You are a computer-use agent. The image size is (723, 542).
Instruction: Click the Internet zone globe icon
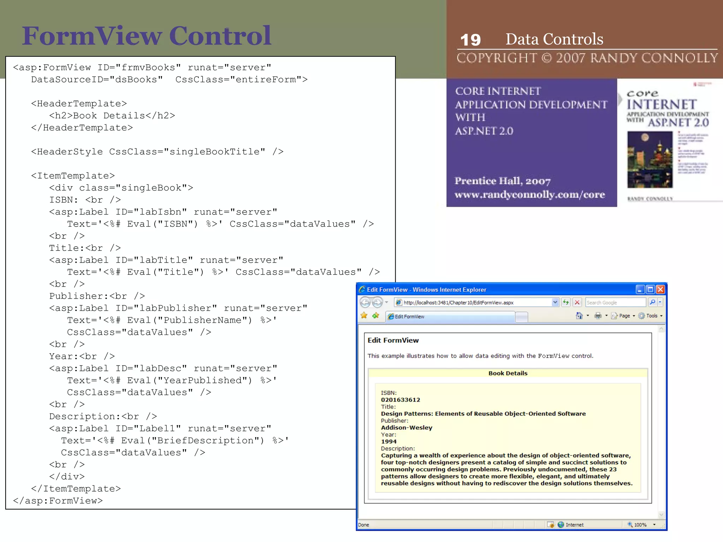(561, 525)
